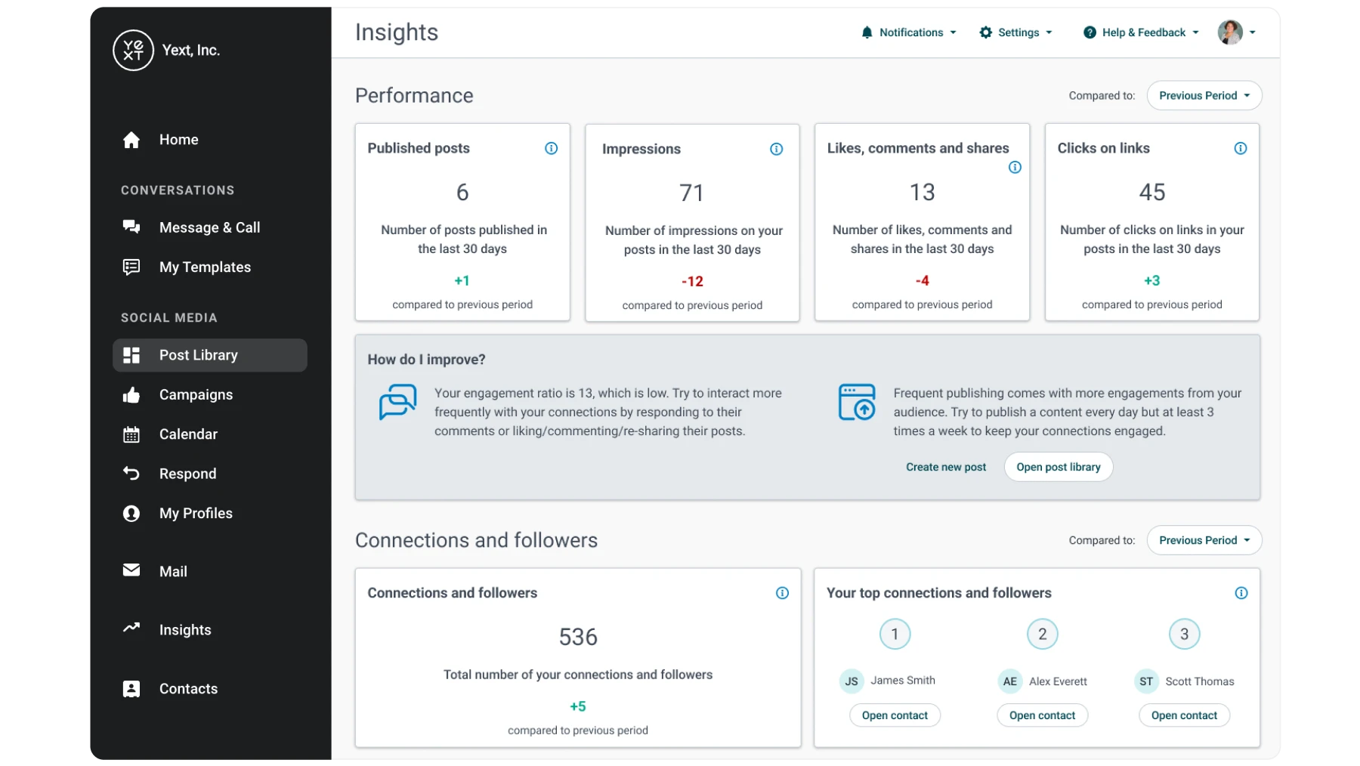Open info icon on Published posts card
The width and height of the screenshot is (1360, 766).
click(551, 148)
